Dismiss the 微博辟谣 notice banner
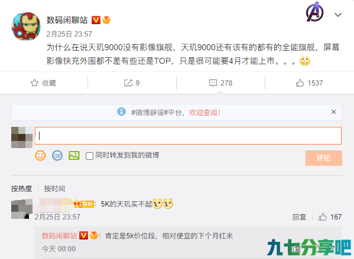This screenshot has width=354, height=259. coord(333,112)
